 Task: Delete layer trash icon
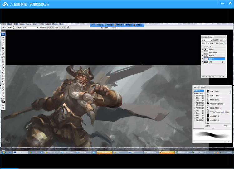point(223,76)
